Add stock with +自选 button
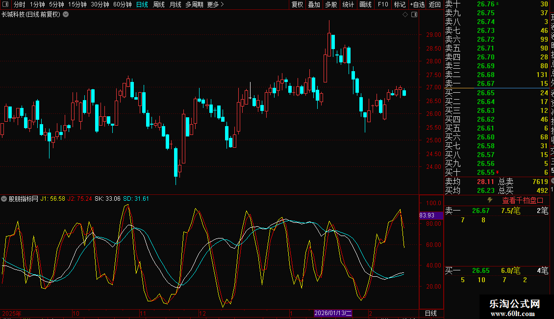The image size is (554, 319). click(x=417, y=4)
